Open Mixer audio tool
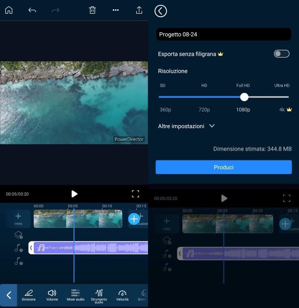Screen dimensions: 299x308 click(75, 295)
